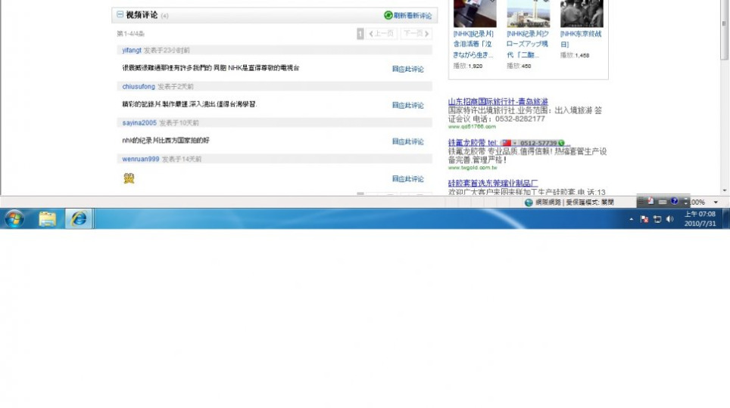This screenshot has height=408, width=730.
Task: Click the green refresh comments icon
Action: click(388, 16)
